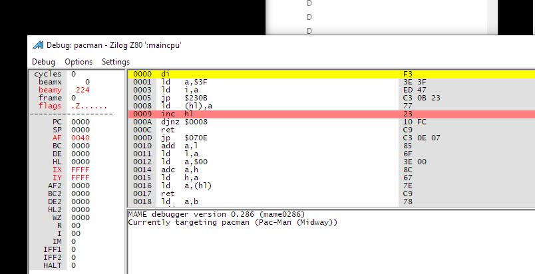The width and height of the screenshot is (535, 274).
Task: Open the Settings menu
Action: click(116, 62)
